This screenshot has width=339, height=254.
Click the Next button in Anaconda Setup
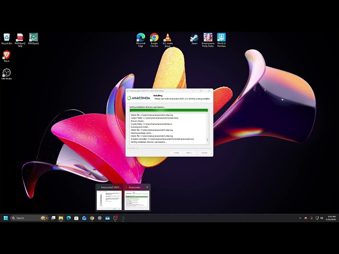coord(189,152)
